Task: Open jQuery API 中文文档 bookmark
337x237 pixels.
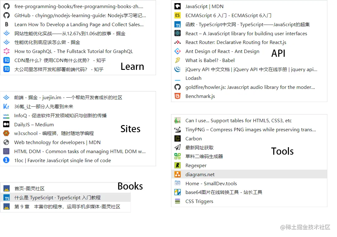Action: coord(251,70)
